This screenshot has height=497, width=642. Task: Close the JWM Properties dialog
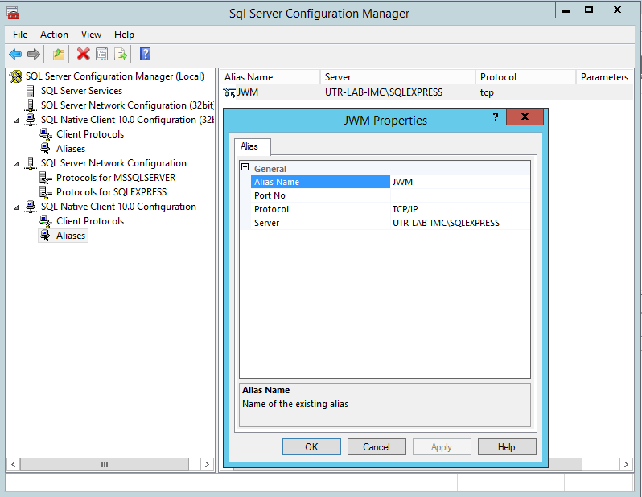525,117
